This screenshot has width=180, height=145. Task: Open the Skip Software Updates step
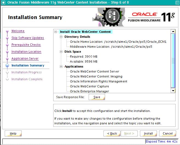(x=28, y=38)
